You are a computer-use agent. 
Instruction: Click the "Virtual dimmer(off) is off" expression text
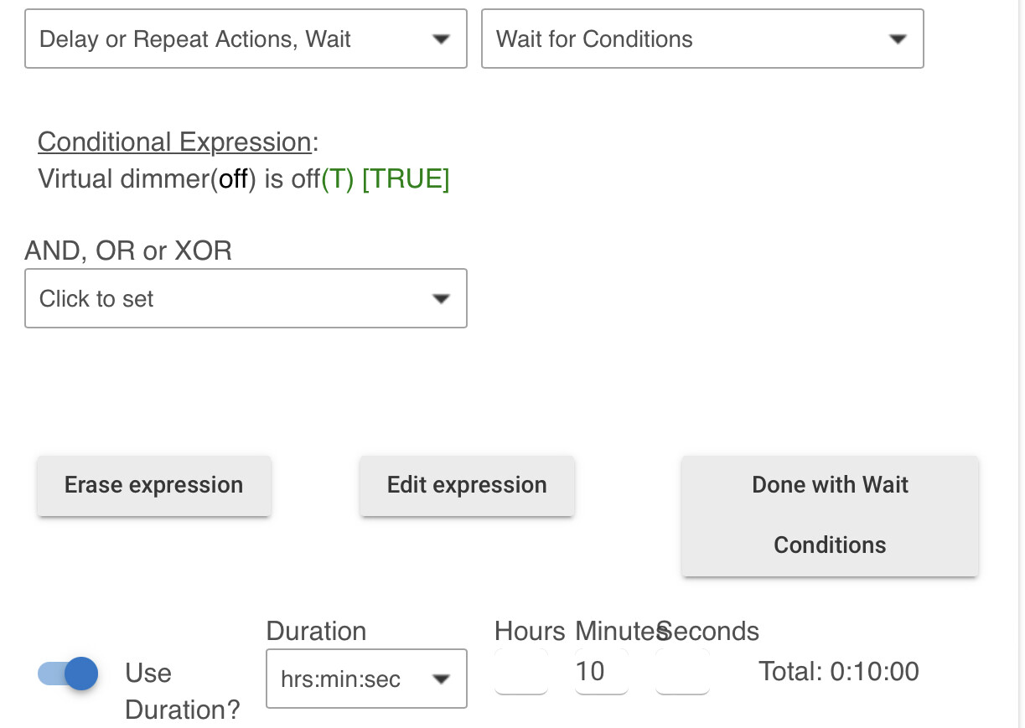pyautogui.click(x=179, y=179)
